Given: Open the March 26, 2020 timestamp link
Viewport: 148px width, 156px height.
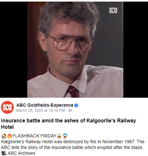Looking at the screenshot, I should coord(41,111).
